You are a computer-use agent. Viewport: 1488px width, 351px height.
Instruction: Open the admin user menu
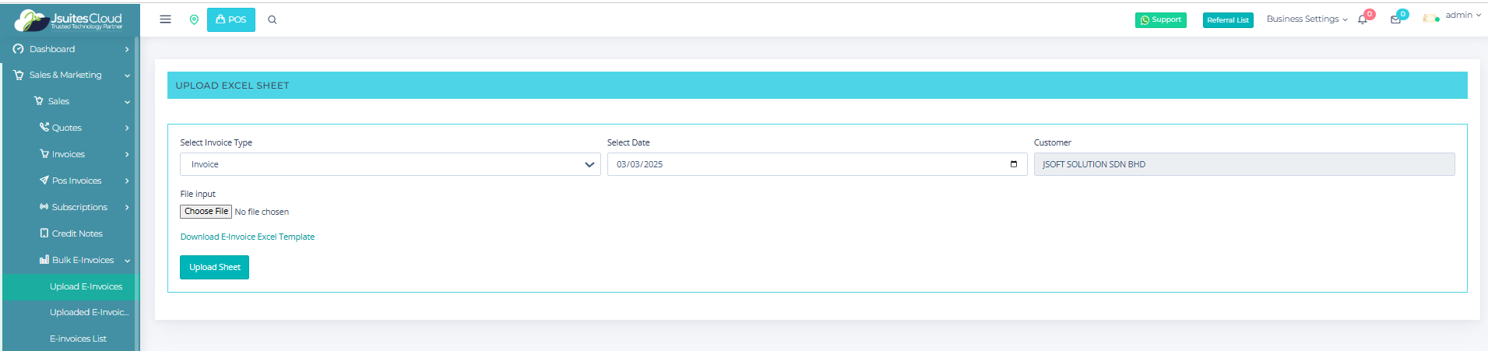tap(1453, 16)
